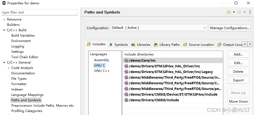Screen dimensions: 254x115
Task: Select File Types tree item
Action: (19, 79)
